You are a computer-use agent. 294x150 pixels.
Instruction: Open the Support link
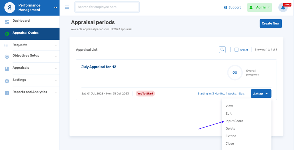232,8
